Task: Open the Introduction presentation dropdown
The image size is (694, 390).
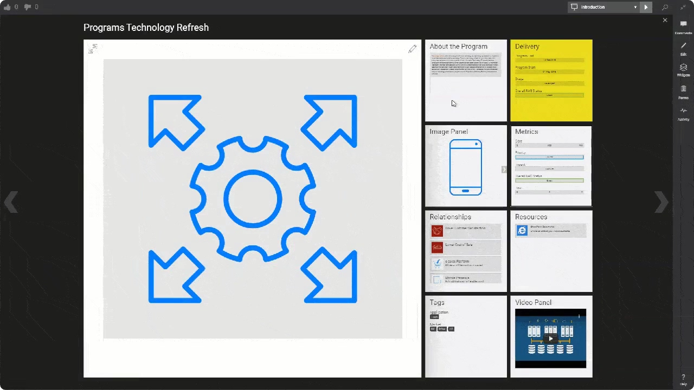Action: [x=603, y=7]
